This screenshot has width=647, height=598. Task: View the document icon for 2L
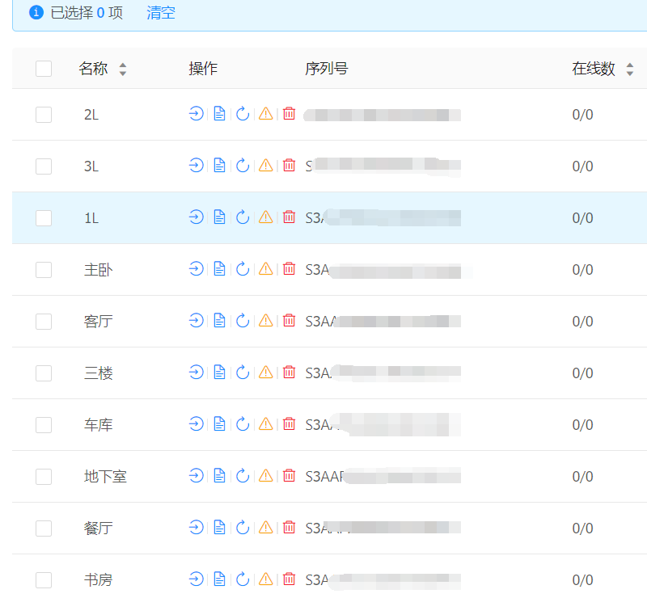point(219,113)
